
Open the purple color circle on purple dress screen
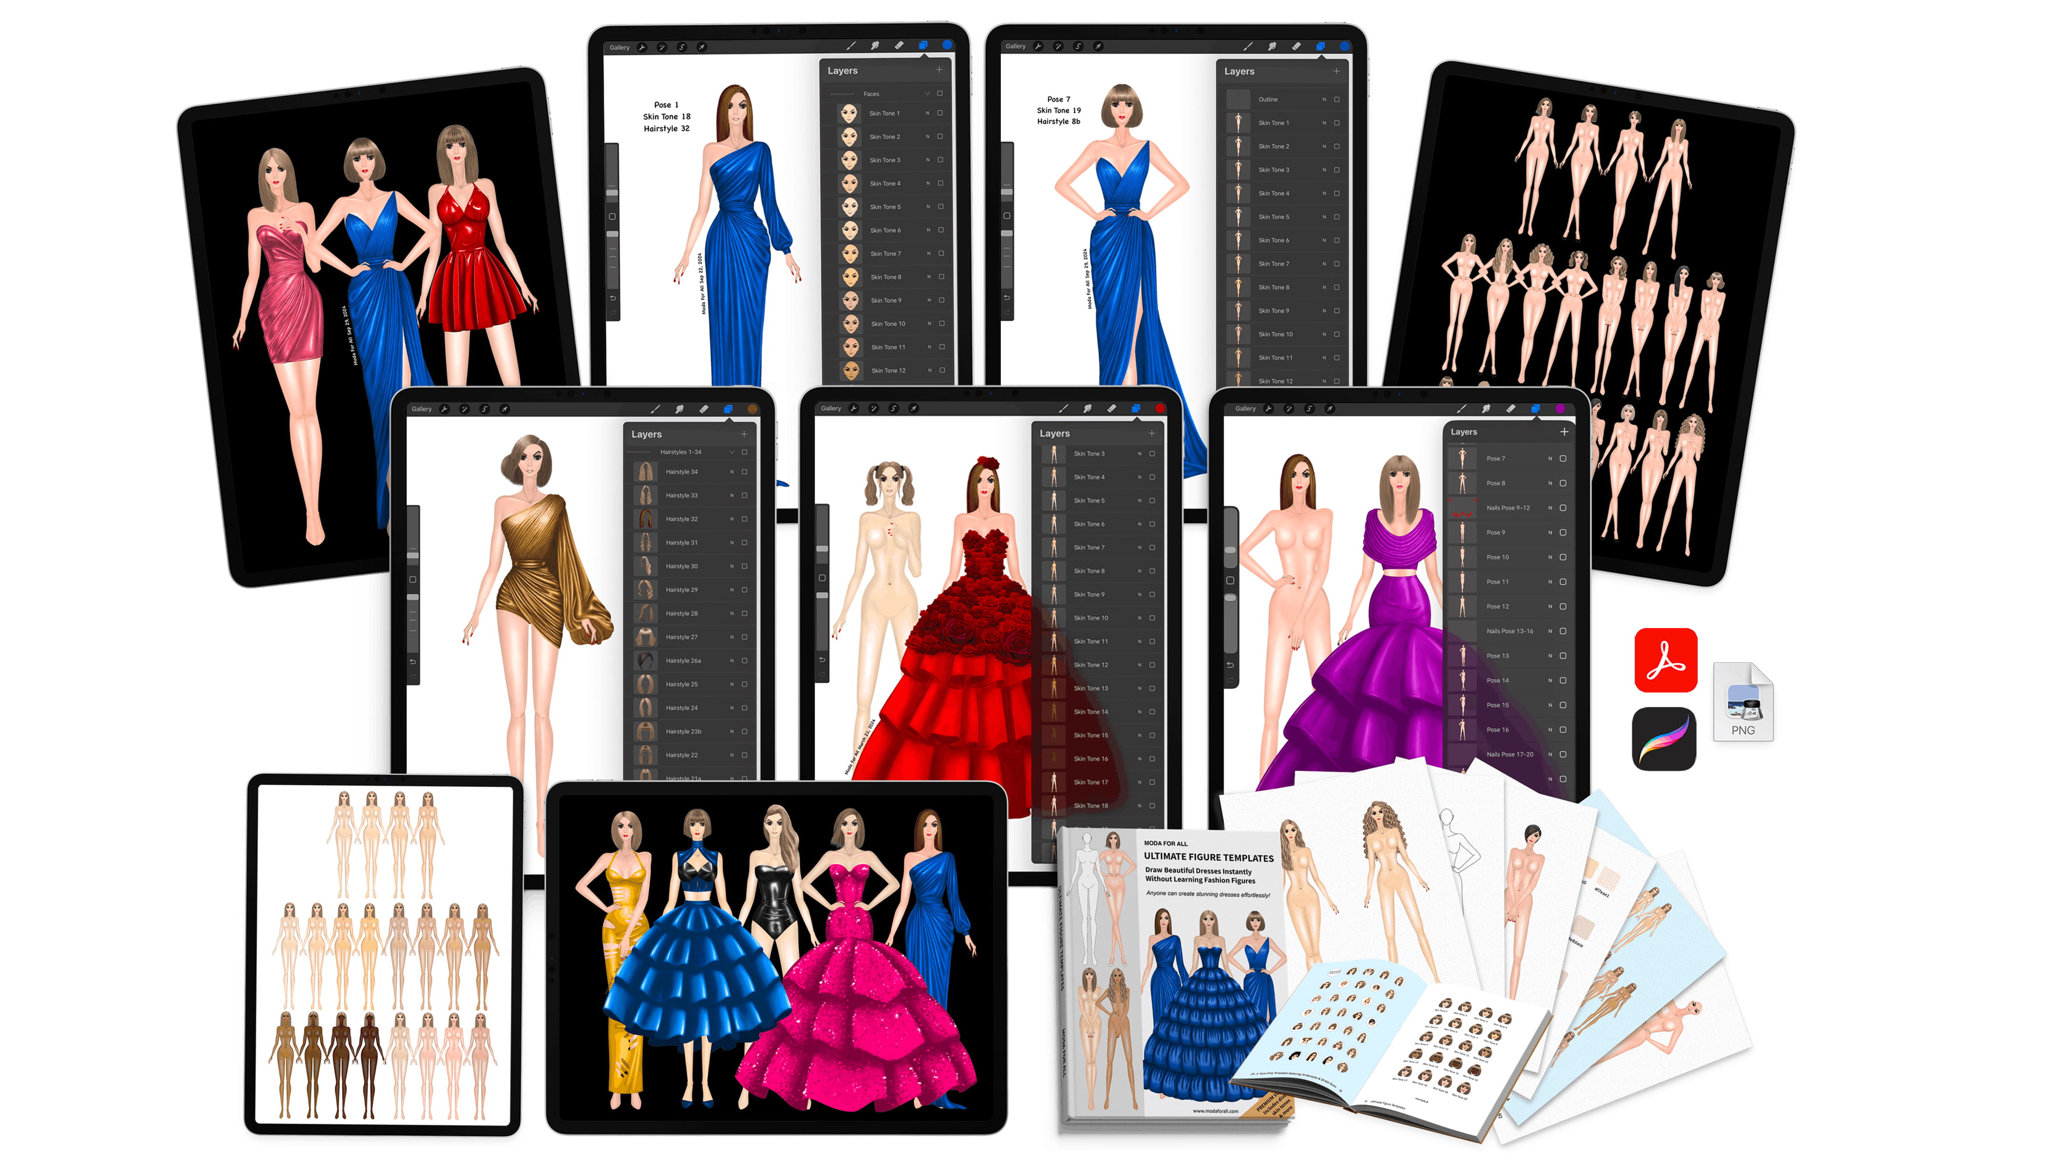pos(1560,409)
